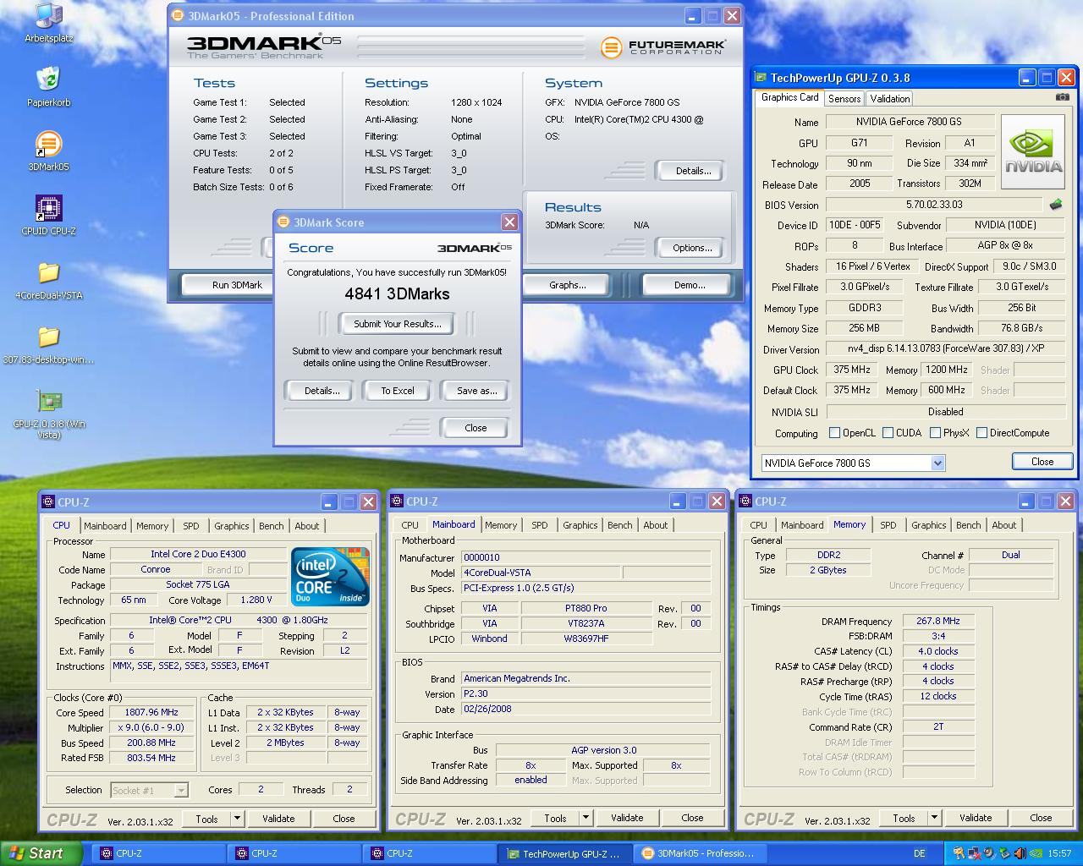Click the BIOS save chip icon
This screenshot has width=1083, height=866.
[1055, 205]
